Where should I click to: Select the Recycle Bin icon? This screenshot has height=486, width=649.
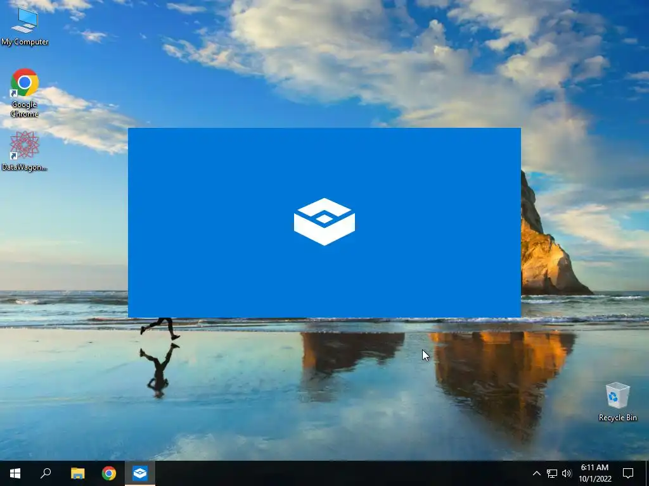pyautogui.click(x=617, y=402)
